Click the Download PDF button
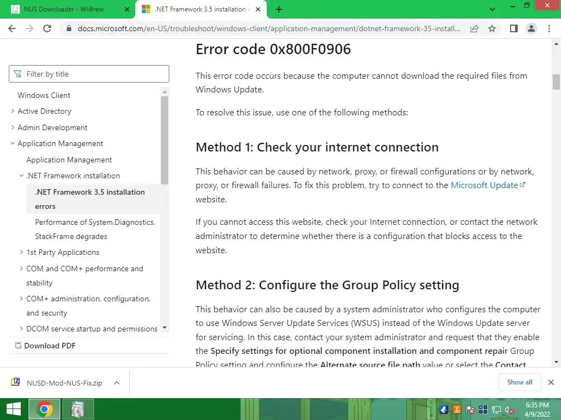The image size is (561, 420). click(45, 346)
